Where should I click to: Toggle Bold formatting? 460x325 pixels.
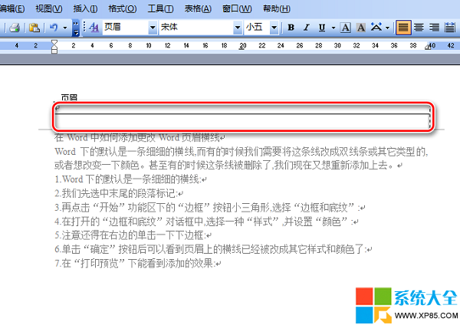(x=291, y=28)
